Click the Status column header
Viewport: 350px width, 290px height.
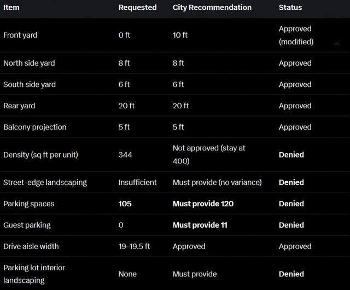[290, 8]
